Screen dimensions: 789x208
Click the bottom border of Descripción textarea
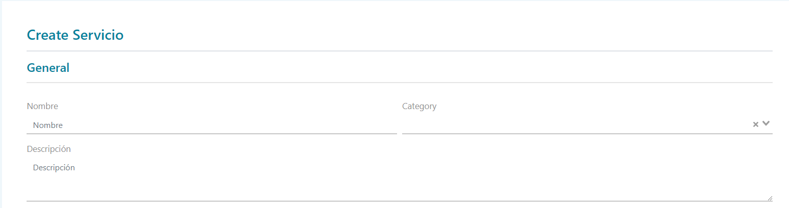(x=399, y=201)
